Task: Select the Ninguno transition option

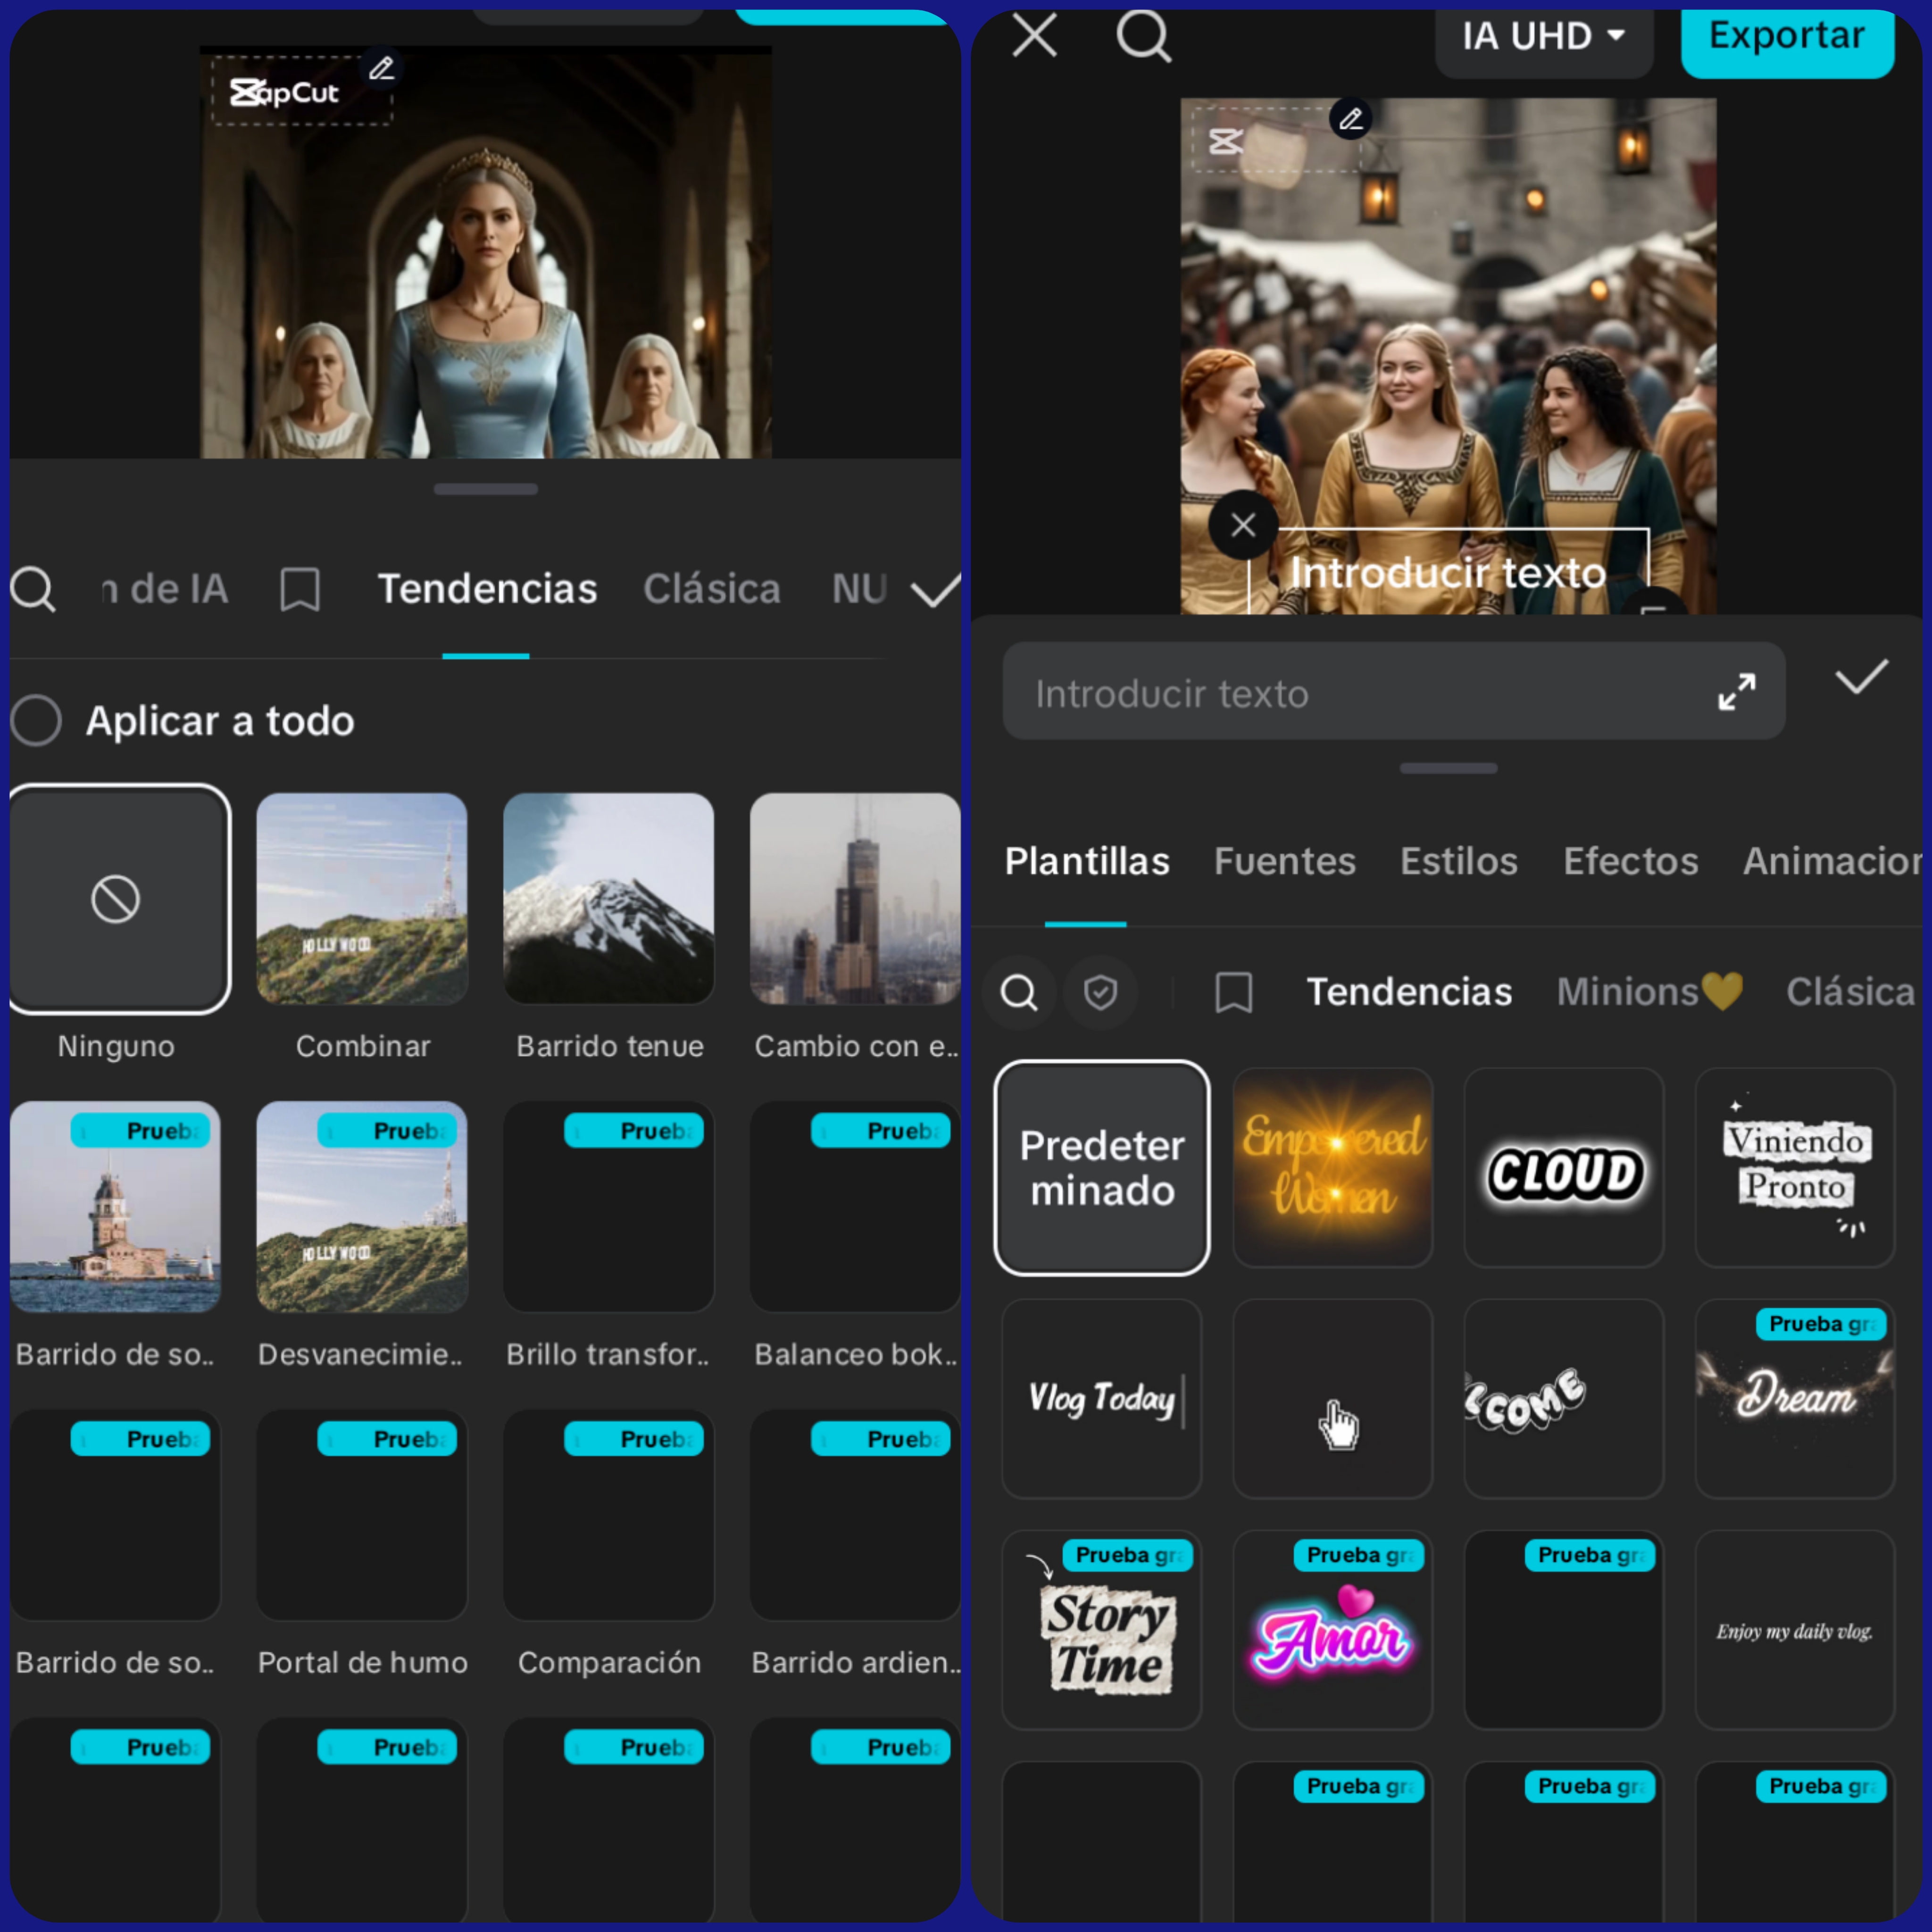Action: pos(117,899)
